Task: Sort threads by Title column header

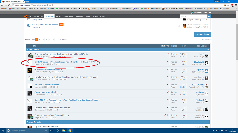Action: [x=35, y=46]
